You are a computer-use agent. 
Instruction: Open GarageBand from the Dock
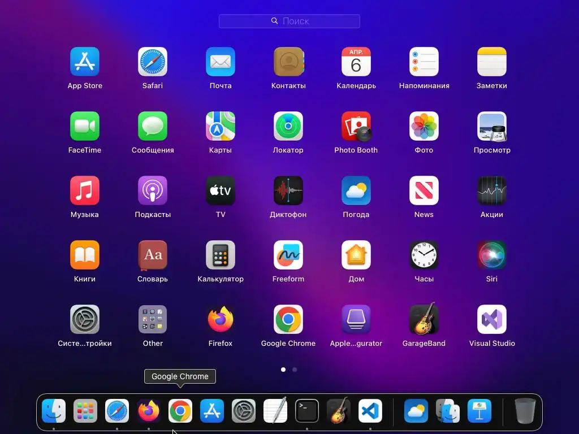(339, 410)
